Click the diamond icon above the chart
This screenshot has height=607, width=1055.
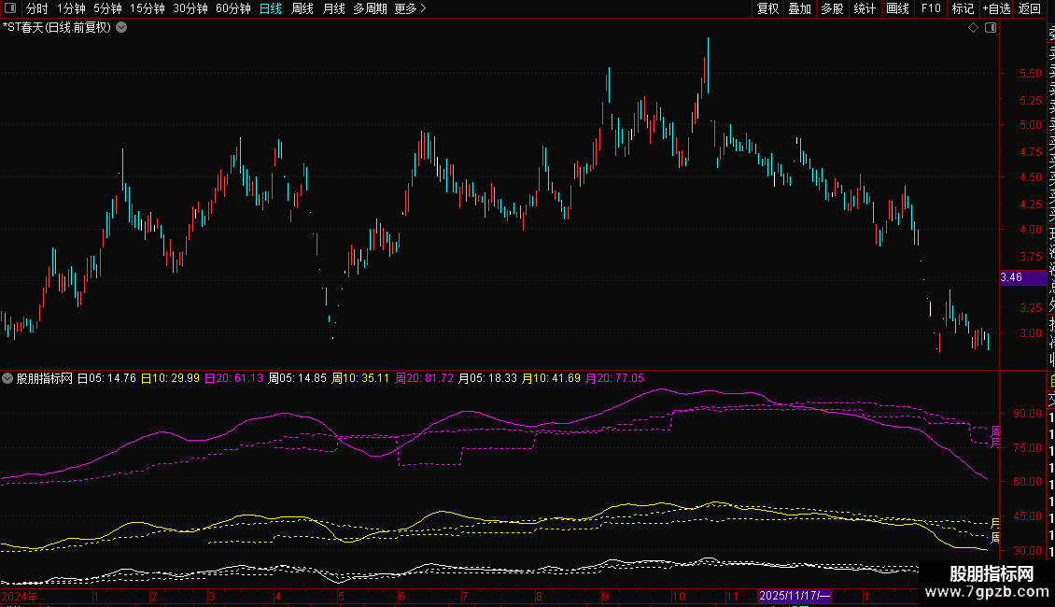tap(973, 28)
